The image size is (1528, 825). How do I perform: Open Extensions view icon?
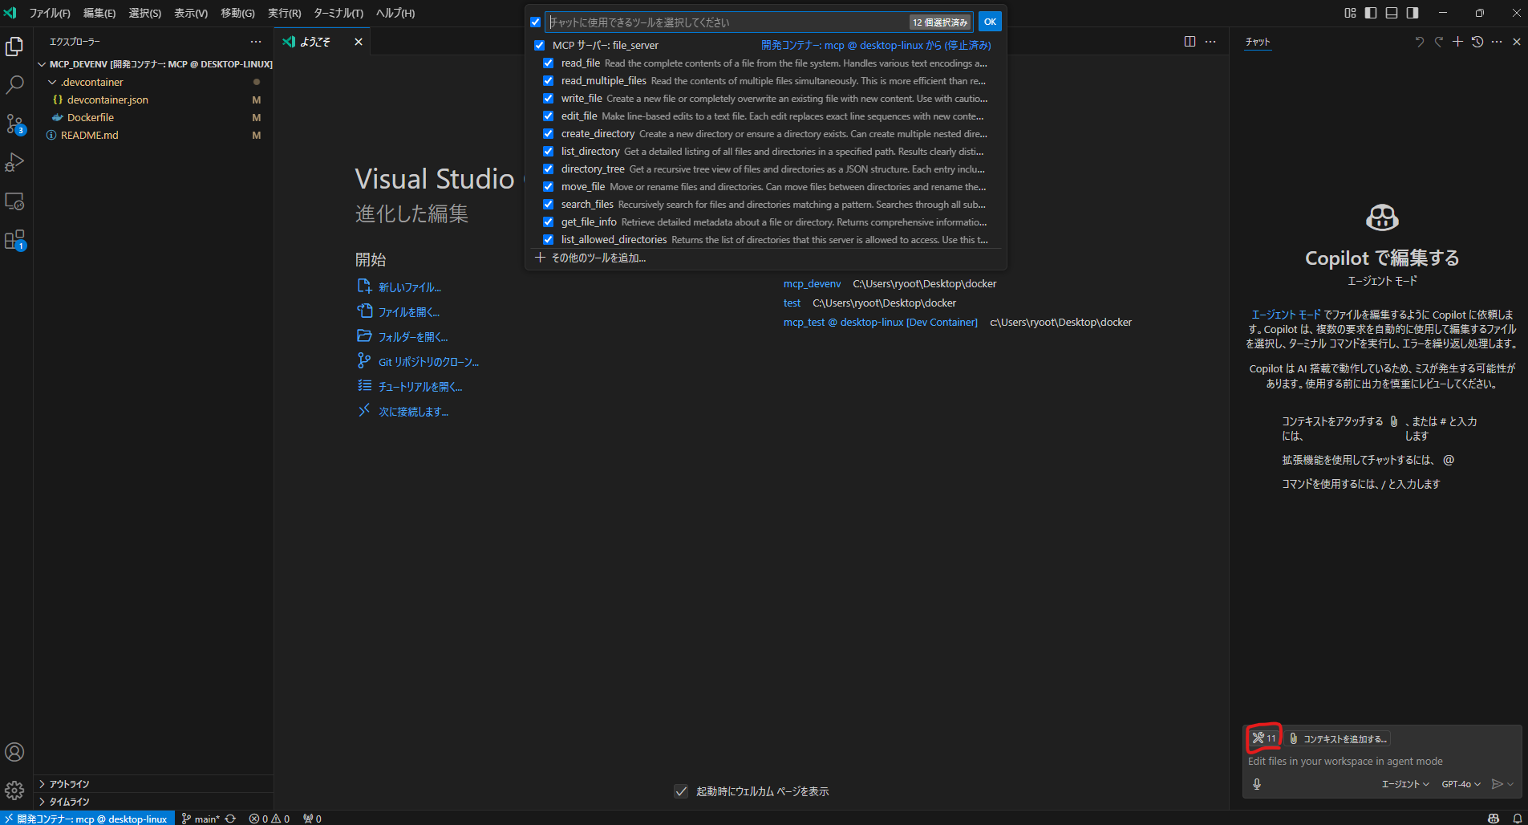click(14, 239)
